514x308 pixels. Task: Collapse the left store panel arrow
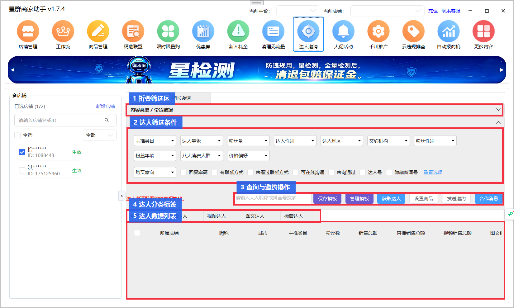coord(122,196)
